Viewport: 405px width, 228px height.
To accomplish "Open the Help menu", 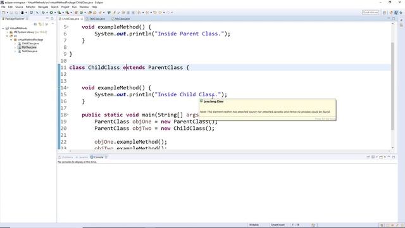I will [94, 7].
